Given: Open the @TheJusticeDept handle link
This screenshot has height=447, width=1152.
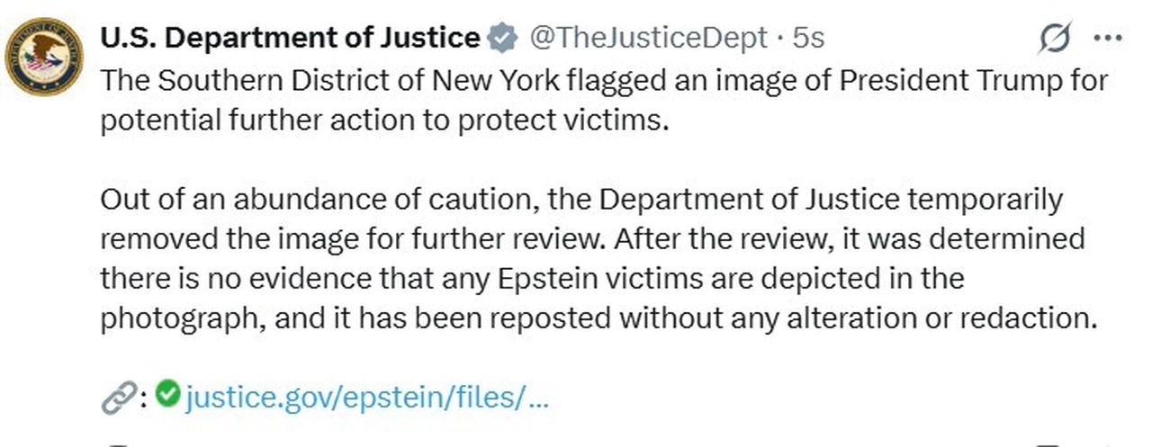Looking at the screenshot, I should [x=646, y=37].
